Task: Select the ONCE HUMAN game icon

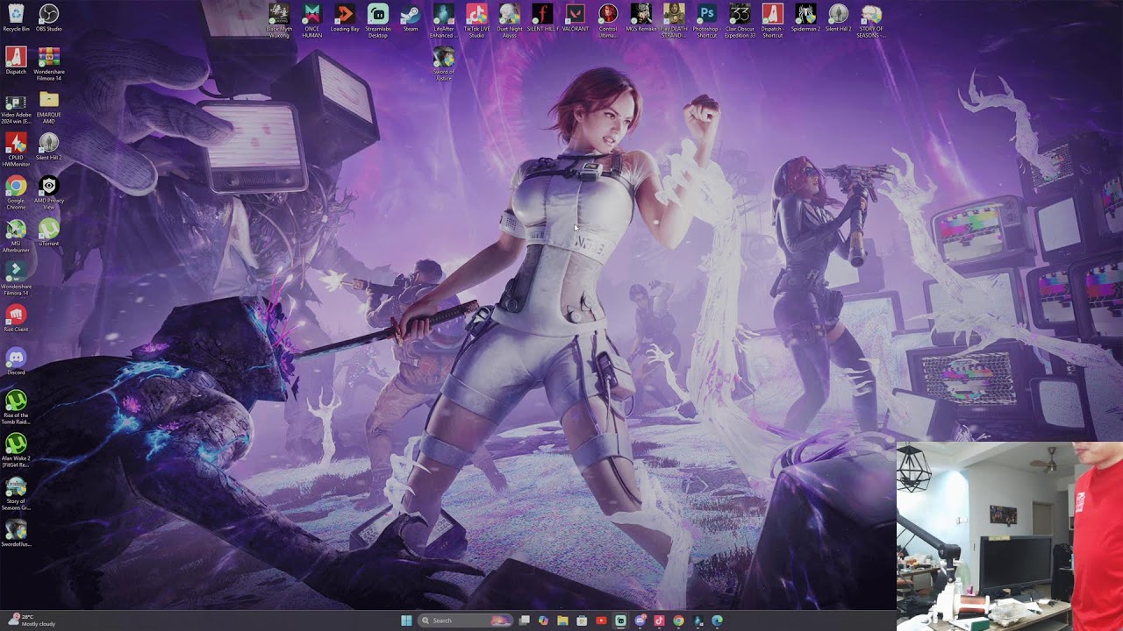Action: coord(311,21)
